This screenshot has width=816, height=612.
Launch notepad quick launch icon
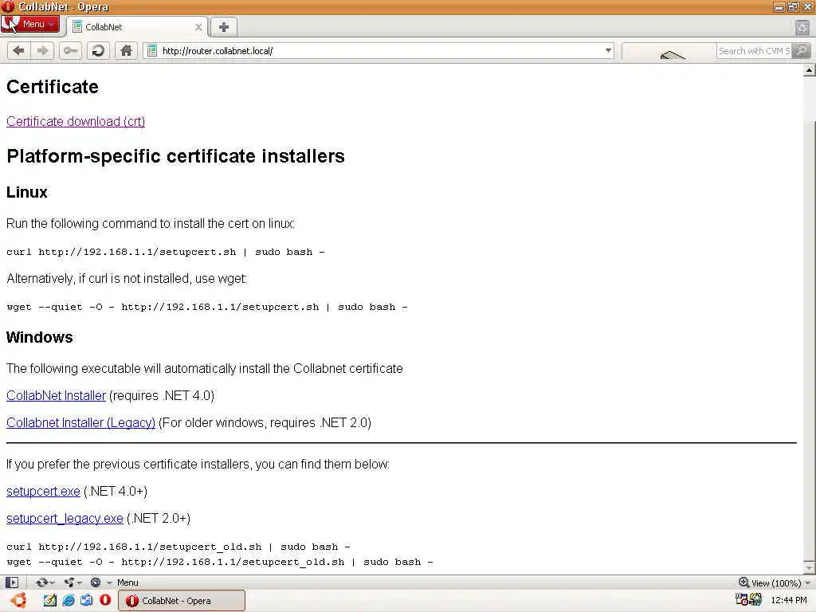[50, 601]
